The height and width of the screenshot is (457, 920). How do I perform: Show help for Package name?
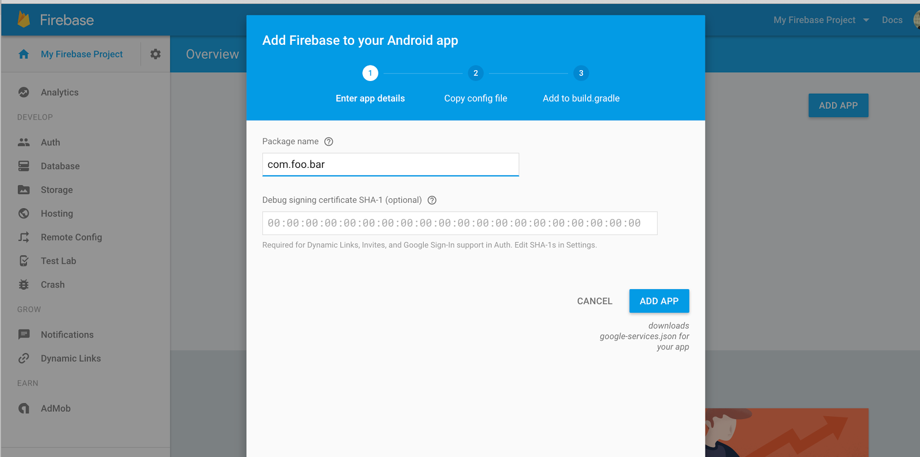329,141
